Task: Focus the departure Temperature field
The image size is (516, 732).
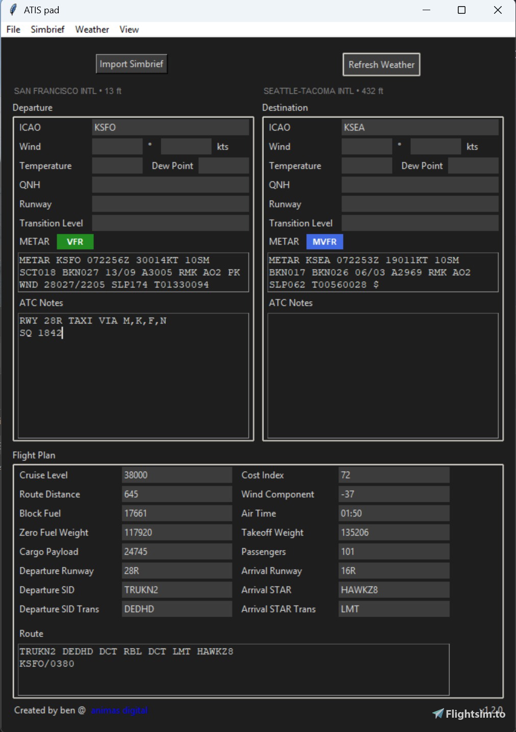Action: pos(117,165)
